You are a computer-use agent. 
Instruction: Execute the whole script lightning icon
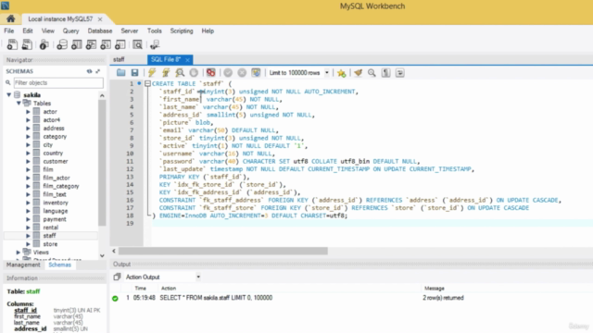pyautogui.click(x=152, y=72)
